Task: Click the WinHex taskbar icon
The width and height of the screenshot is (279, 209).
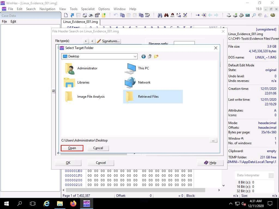Action: pos(86,204)
